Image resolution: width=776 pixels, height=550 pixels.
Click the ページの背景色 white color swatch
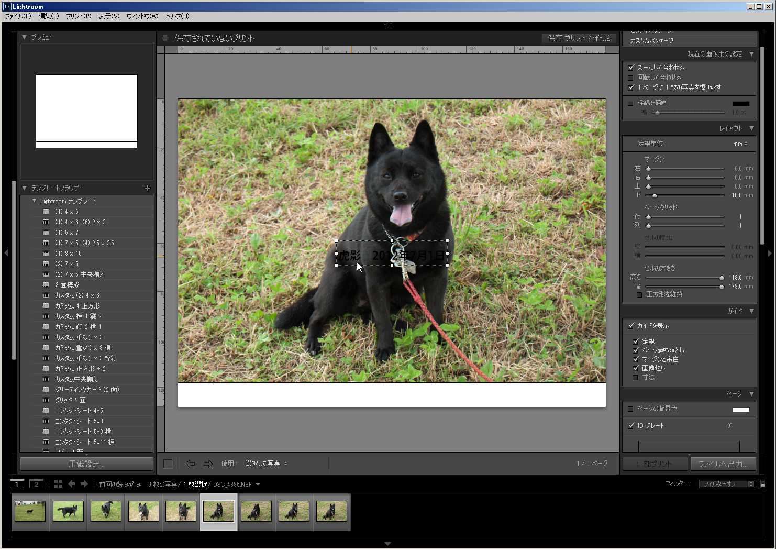pos(740,409)
